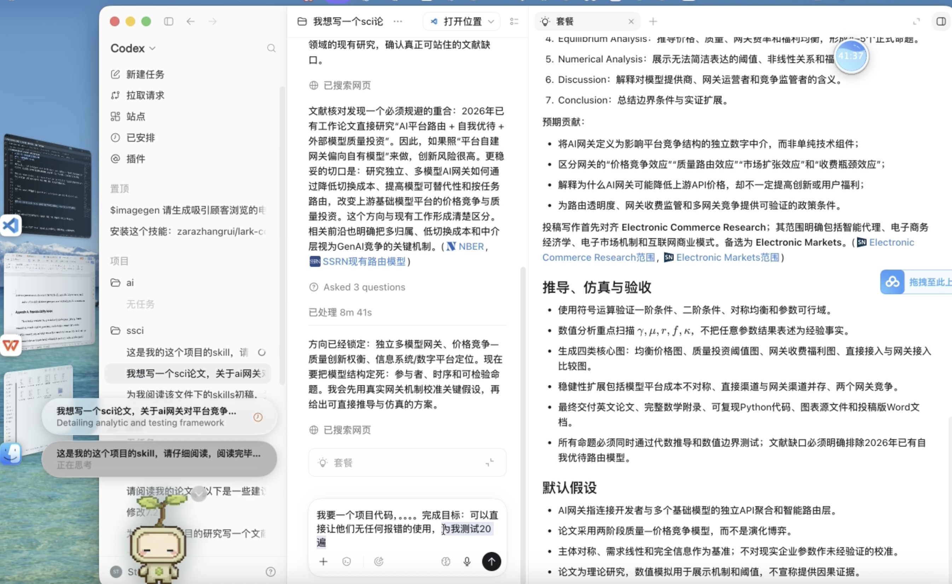952x584 pixels.
Task: Close the 套餐 tab
Action: point(631,22)
